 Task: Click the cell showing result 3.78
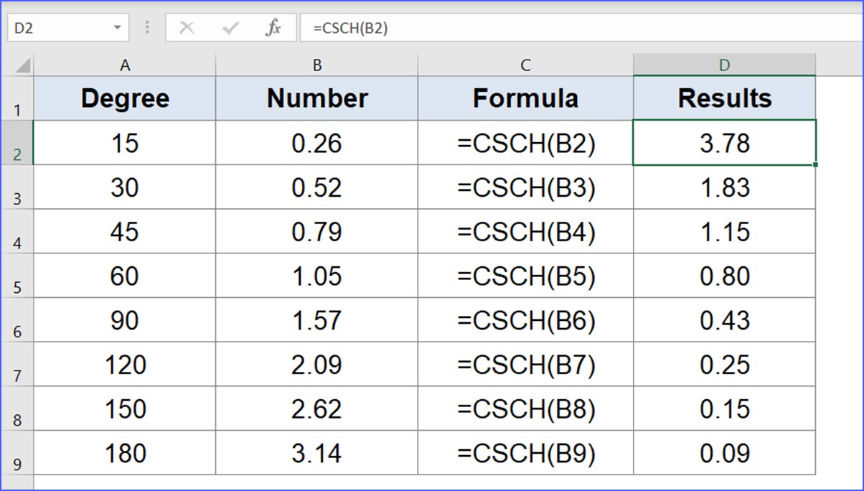click(x=724, y=143)
